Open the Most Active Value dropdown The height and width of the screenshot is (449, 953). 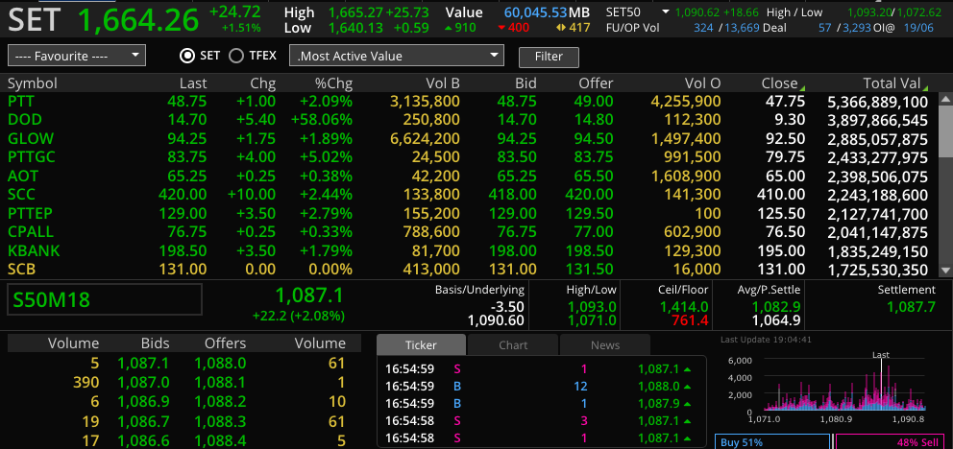click(397, 56)
